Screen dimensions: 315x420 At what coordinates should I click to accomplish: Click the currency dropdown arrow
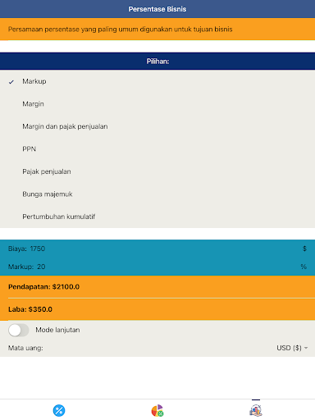point(306,348)
